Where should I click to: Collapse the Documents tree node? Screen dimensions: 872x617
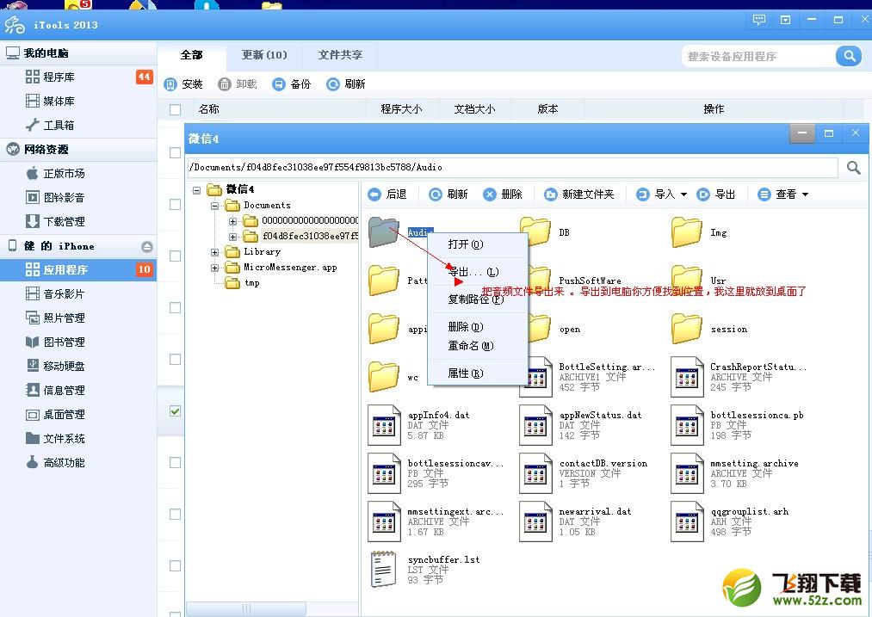point(214,206)
